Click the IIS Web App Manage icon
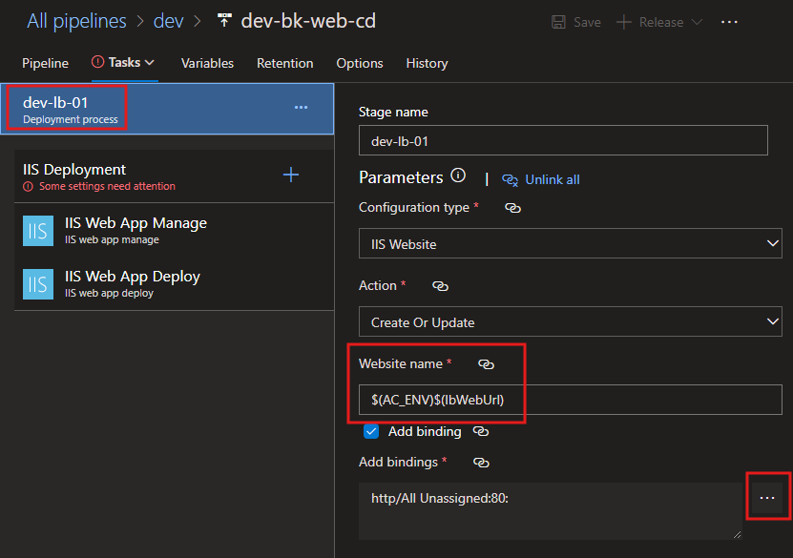The image size is (793, 558). [38, 231]
